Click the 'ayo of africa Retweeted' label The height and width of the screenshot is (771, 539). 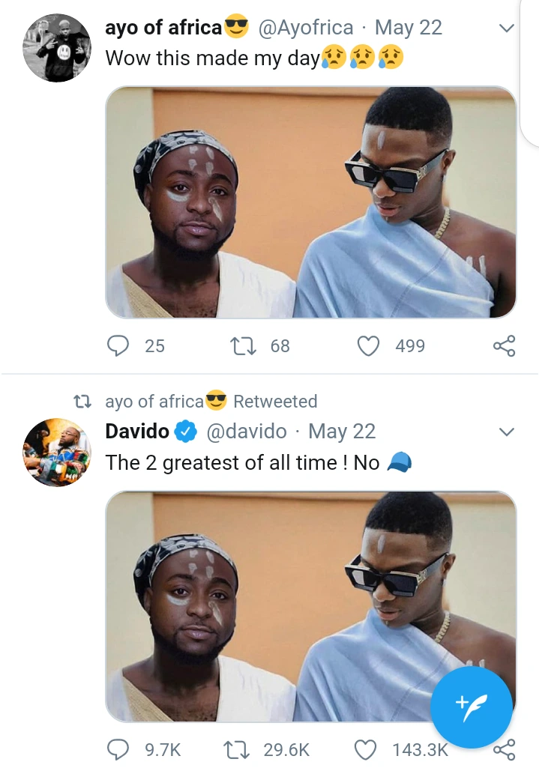(211, 402)
